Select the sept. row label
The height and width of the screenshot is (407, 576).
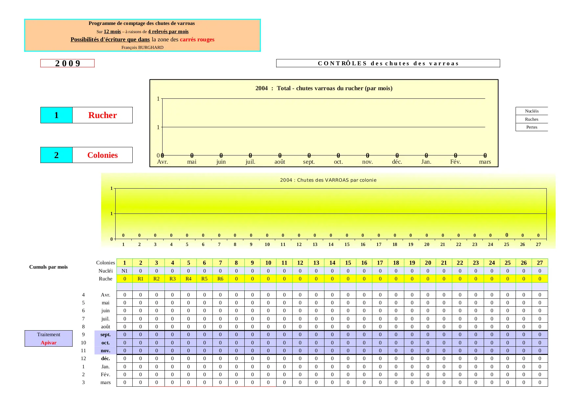pyautogui.click(x=105, y=335)
